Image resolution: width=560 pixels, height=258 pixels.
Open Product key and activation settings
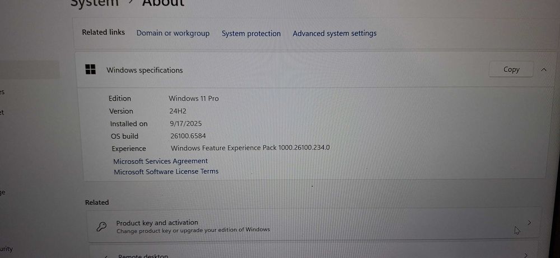pos(314,226)
